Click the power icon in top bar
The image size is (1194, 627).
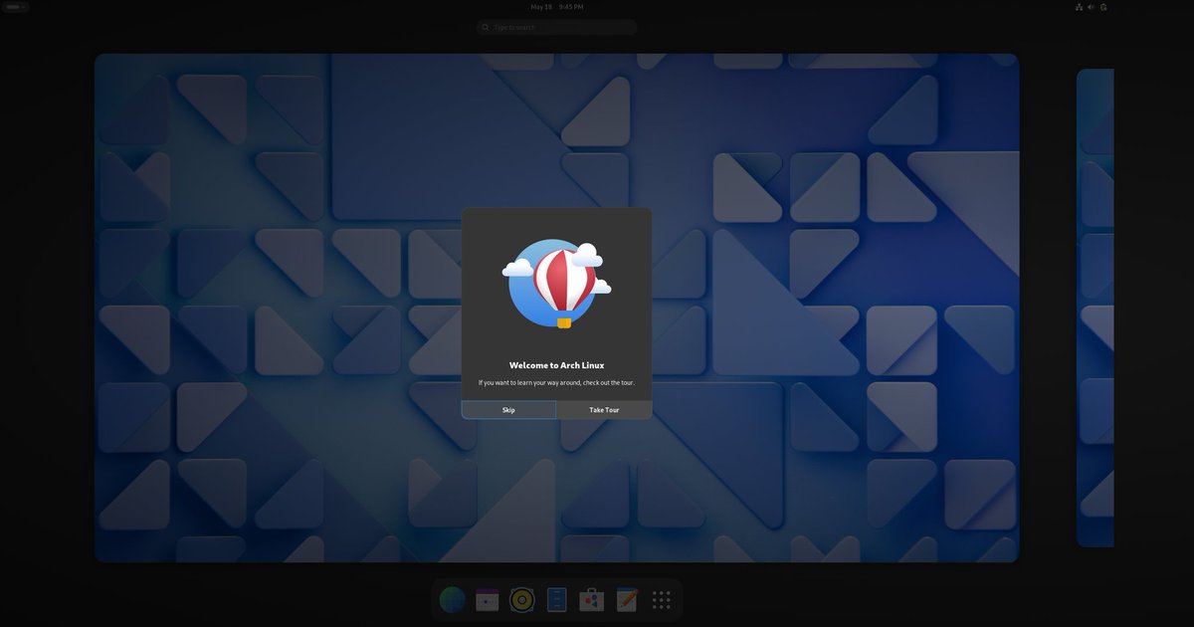(x=1103, y=7)
